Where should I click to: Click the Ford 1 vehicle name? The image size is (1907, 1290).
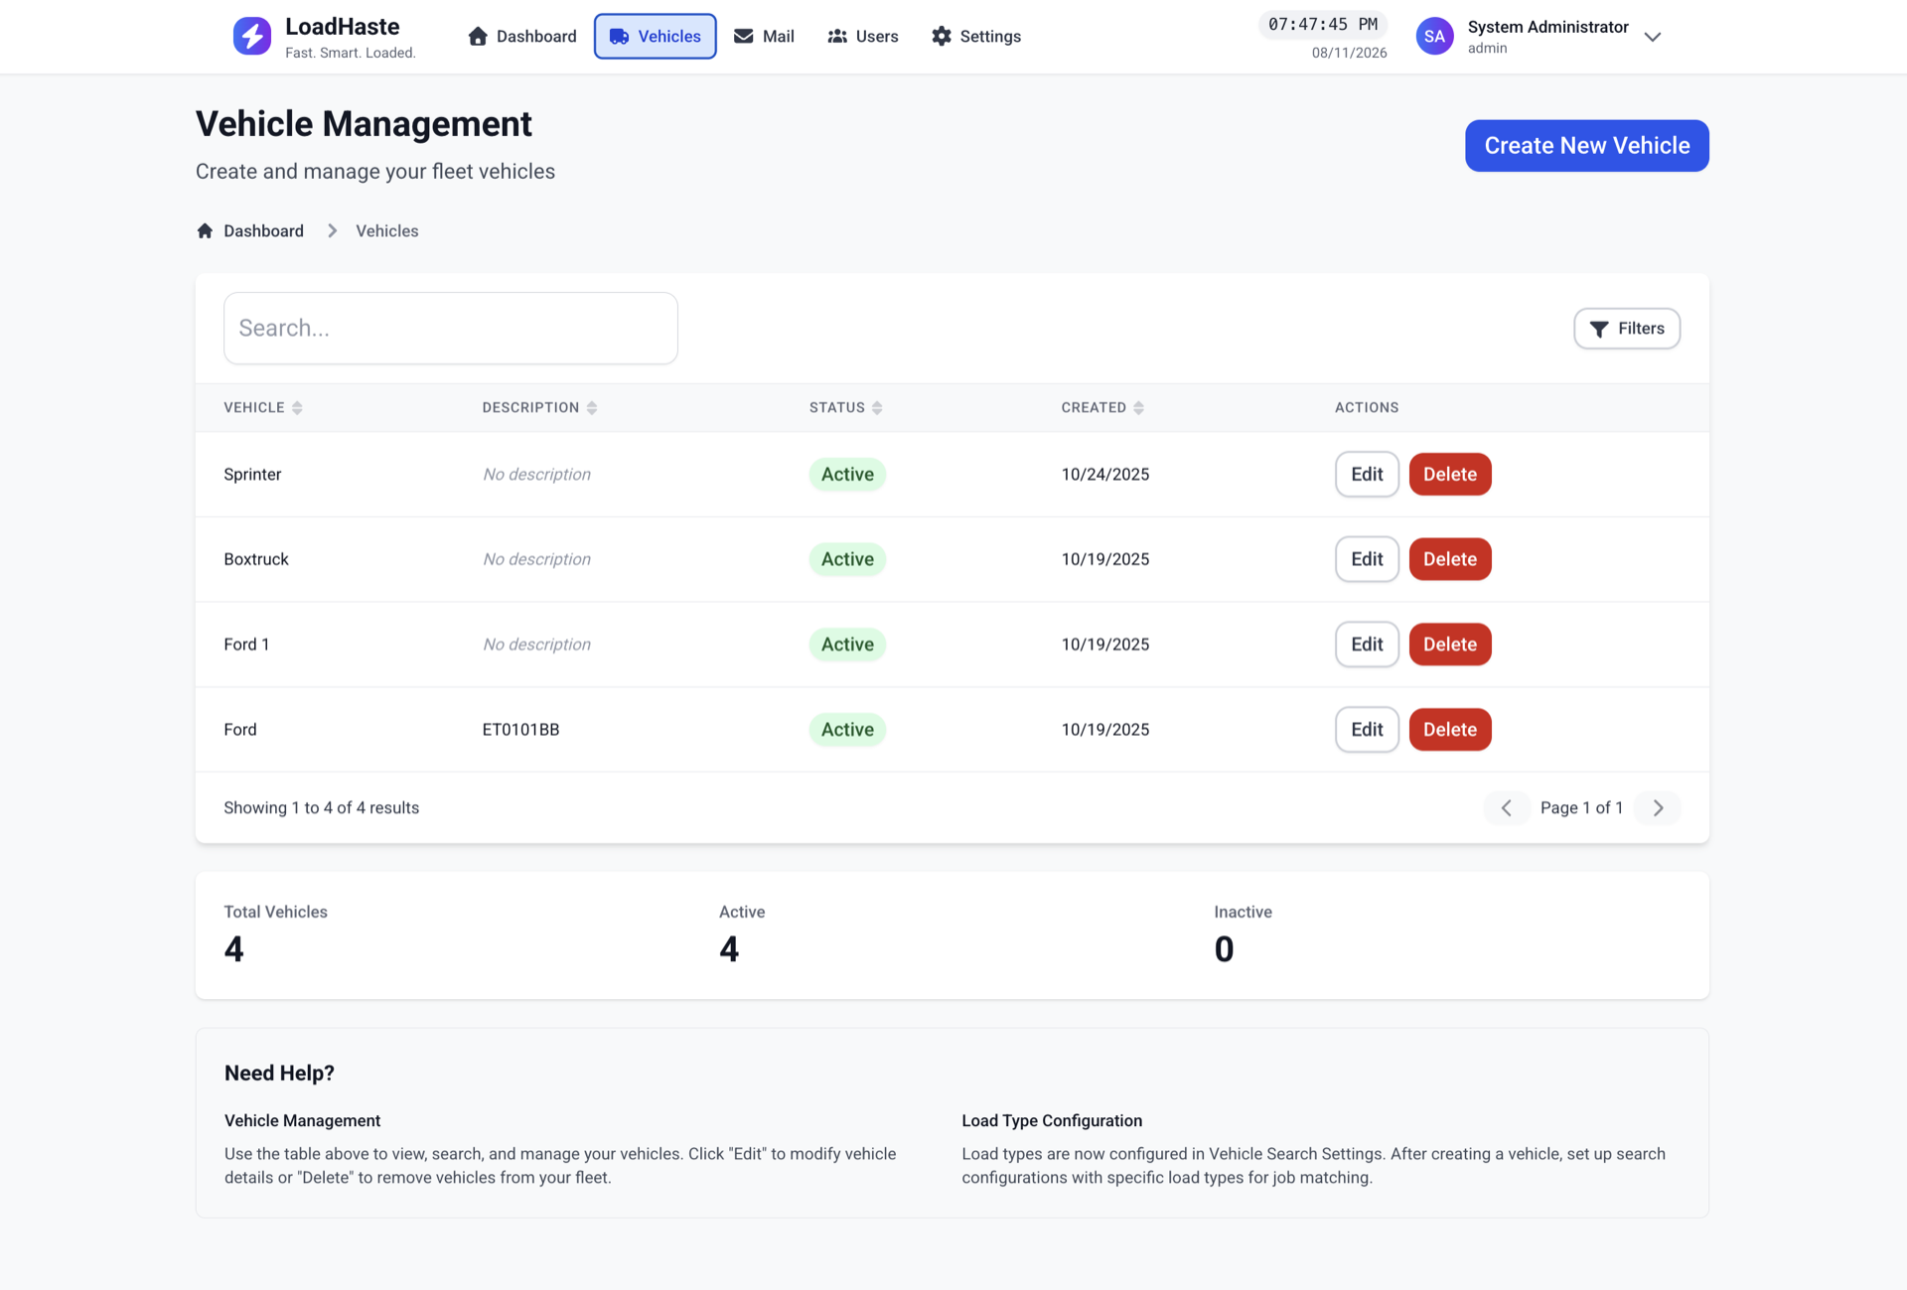246,645
